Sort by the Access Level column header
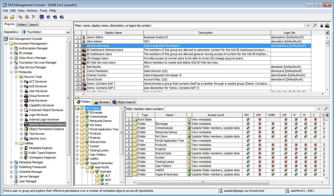The image size is (334, 196). 215,115
